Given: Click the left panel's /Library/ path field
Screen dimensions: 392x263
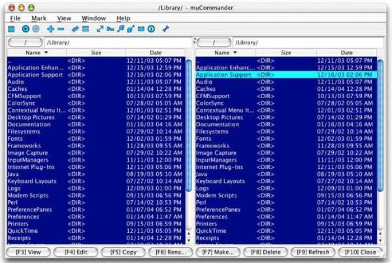Looking at the screenshot, I should coord(118,43).
